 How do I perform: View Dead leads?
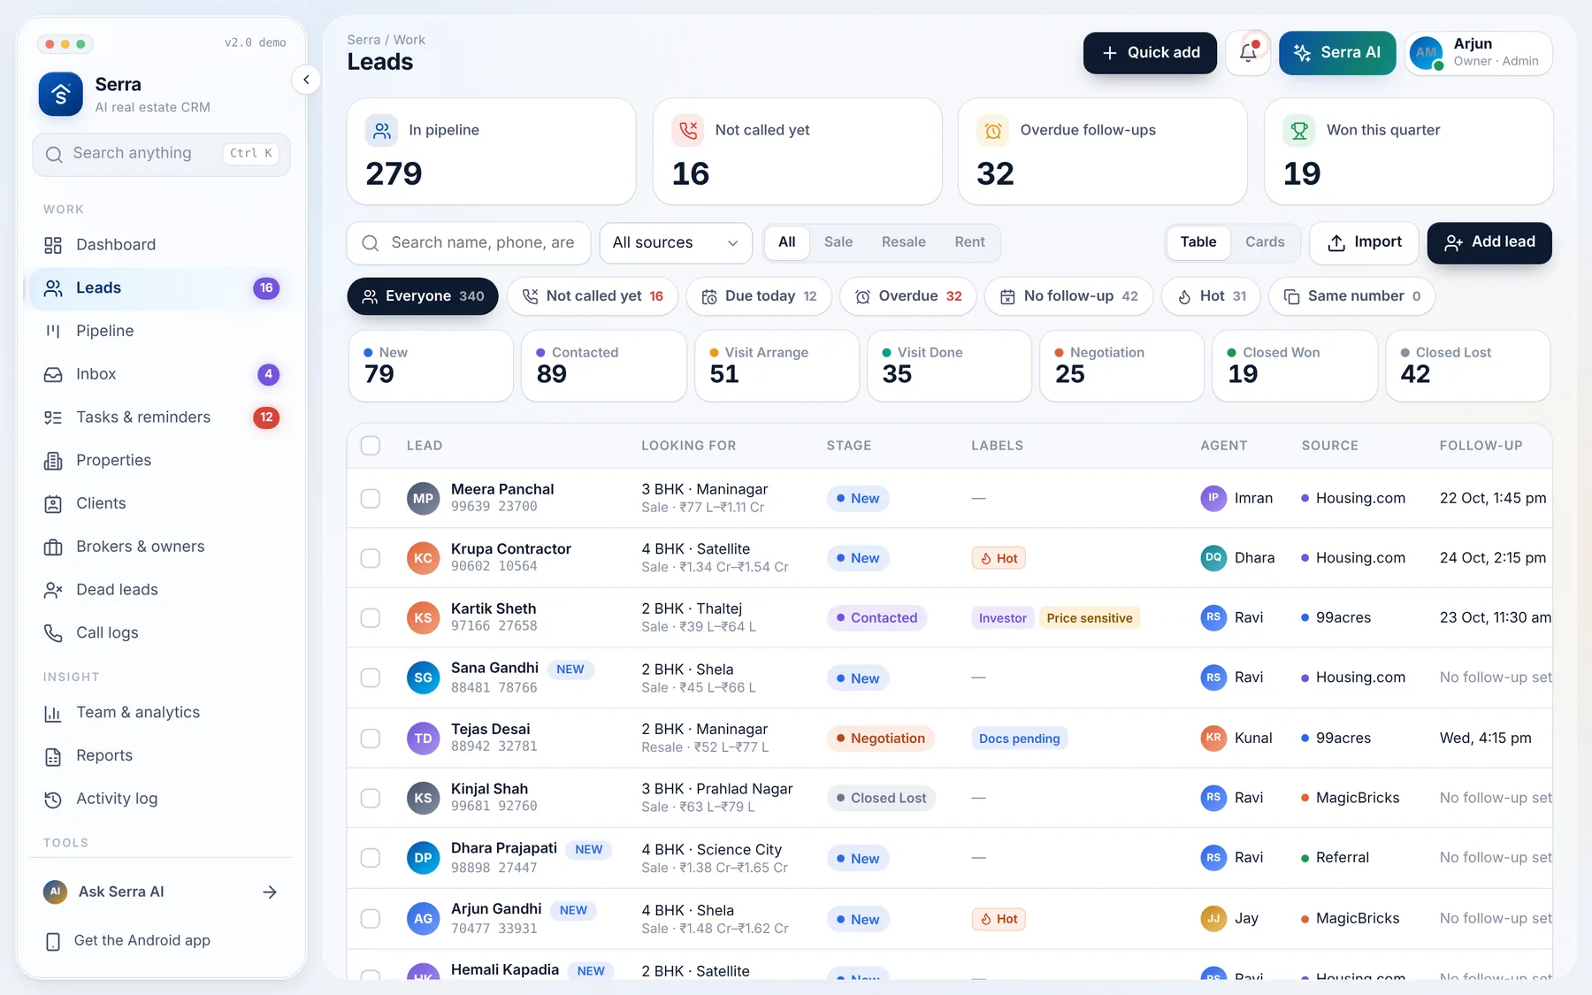161,590
